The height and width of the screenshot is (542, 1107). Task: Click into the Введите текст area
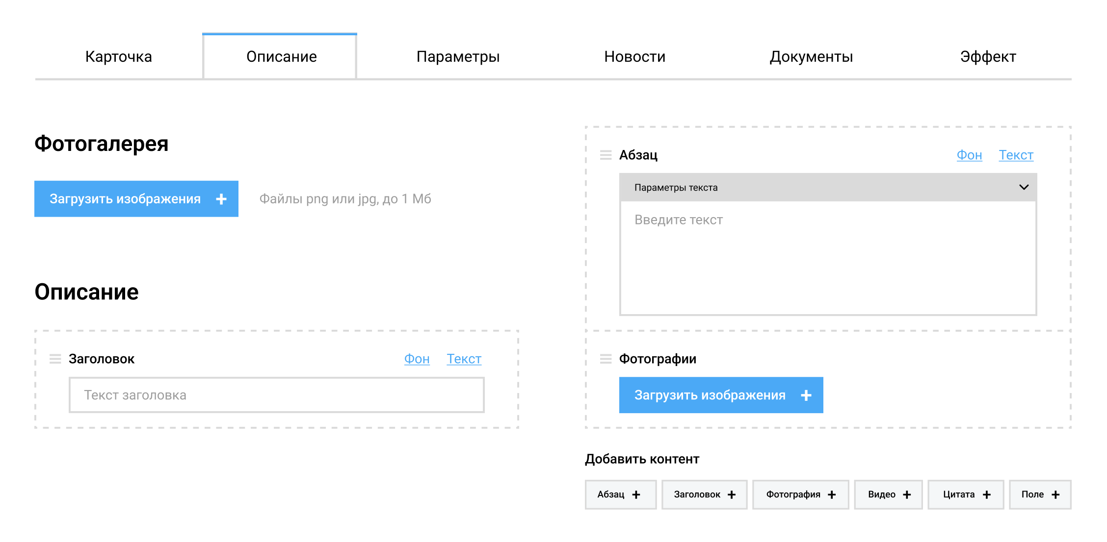(828, 258)
